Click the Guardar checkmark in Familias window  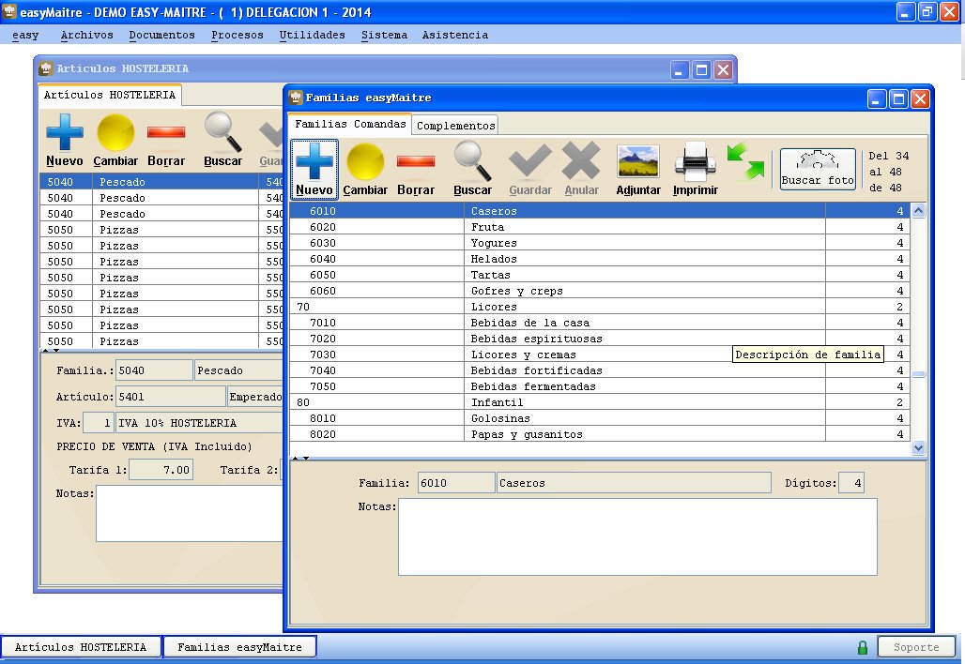(x=529, y=169)
